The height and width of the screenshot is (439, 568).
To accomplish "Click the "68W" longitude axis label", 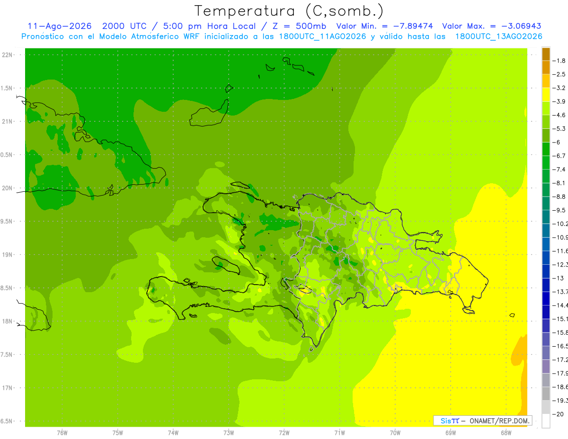I will pyautogui.click(x=506, y=432).
